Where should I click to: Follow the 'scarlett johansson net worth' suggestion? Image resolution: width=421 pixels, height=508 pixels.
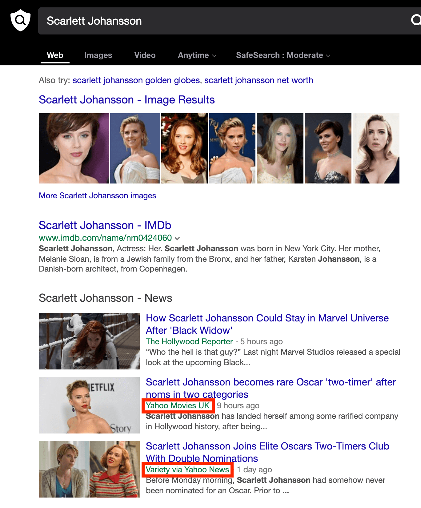pos(259,80)
